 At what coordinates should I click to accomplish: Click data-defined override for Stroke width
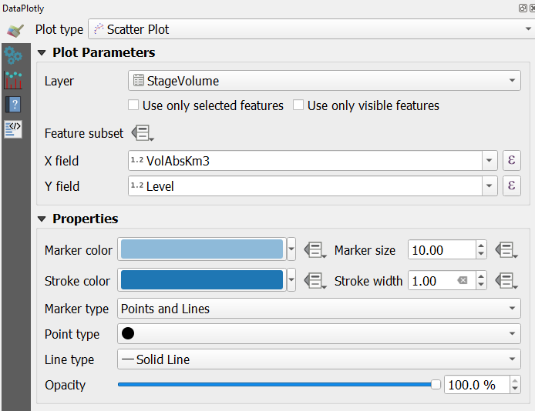click(x=506, y=281)
